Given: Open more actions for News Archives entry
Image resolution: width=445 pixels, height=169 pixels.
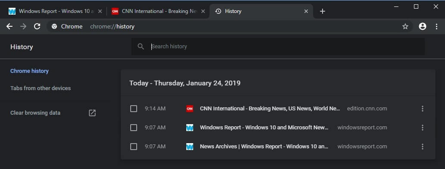Looking at the screenshot, I should click(x=423, y=147).
